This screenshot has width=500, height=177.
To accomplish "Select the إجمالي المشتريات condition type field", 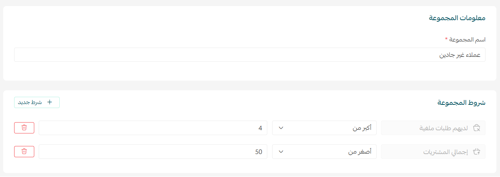I will tap(433, 152).
